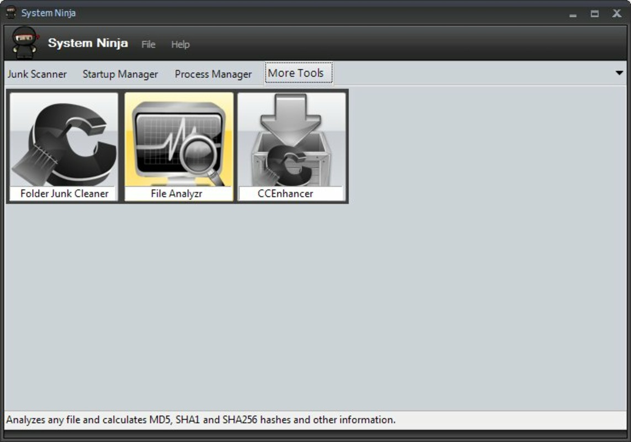Image resolution: width=631 pixels, height=442 pixels.
Task: Open the CCEnhancer tool
Action: coord(291,146)
